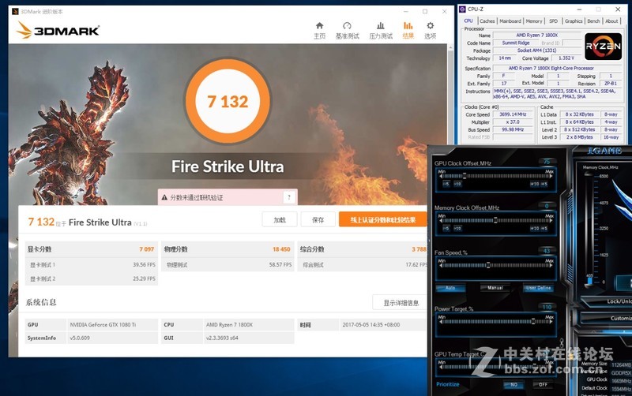The width and height of the screenshot is (632, 396).
Task: Click the +5 step under Memory Clock Offset
Action: coord(544,228)
